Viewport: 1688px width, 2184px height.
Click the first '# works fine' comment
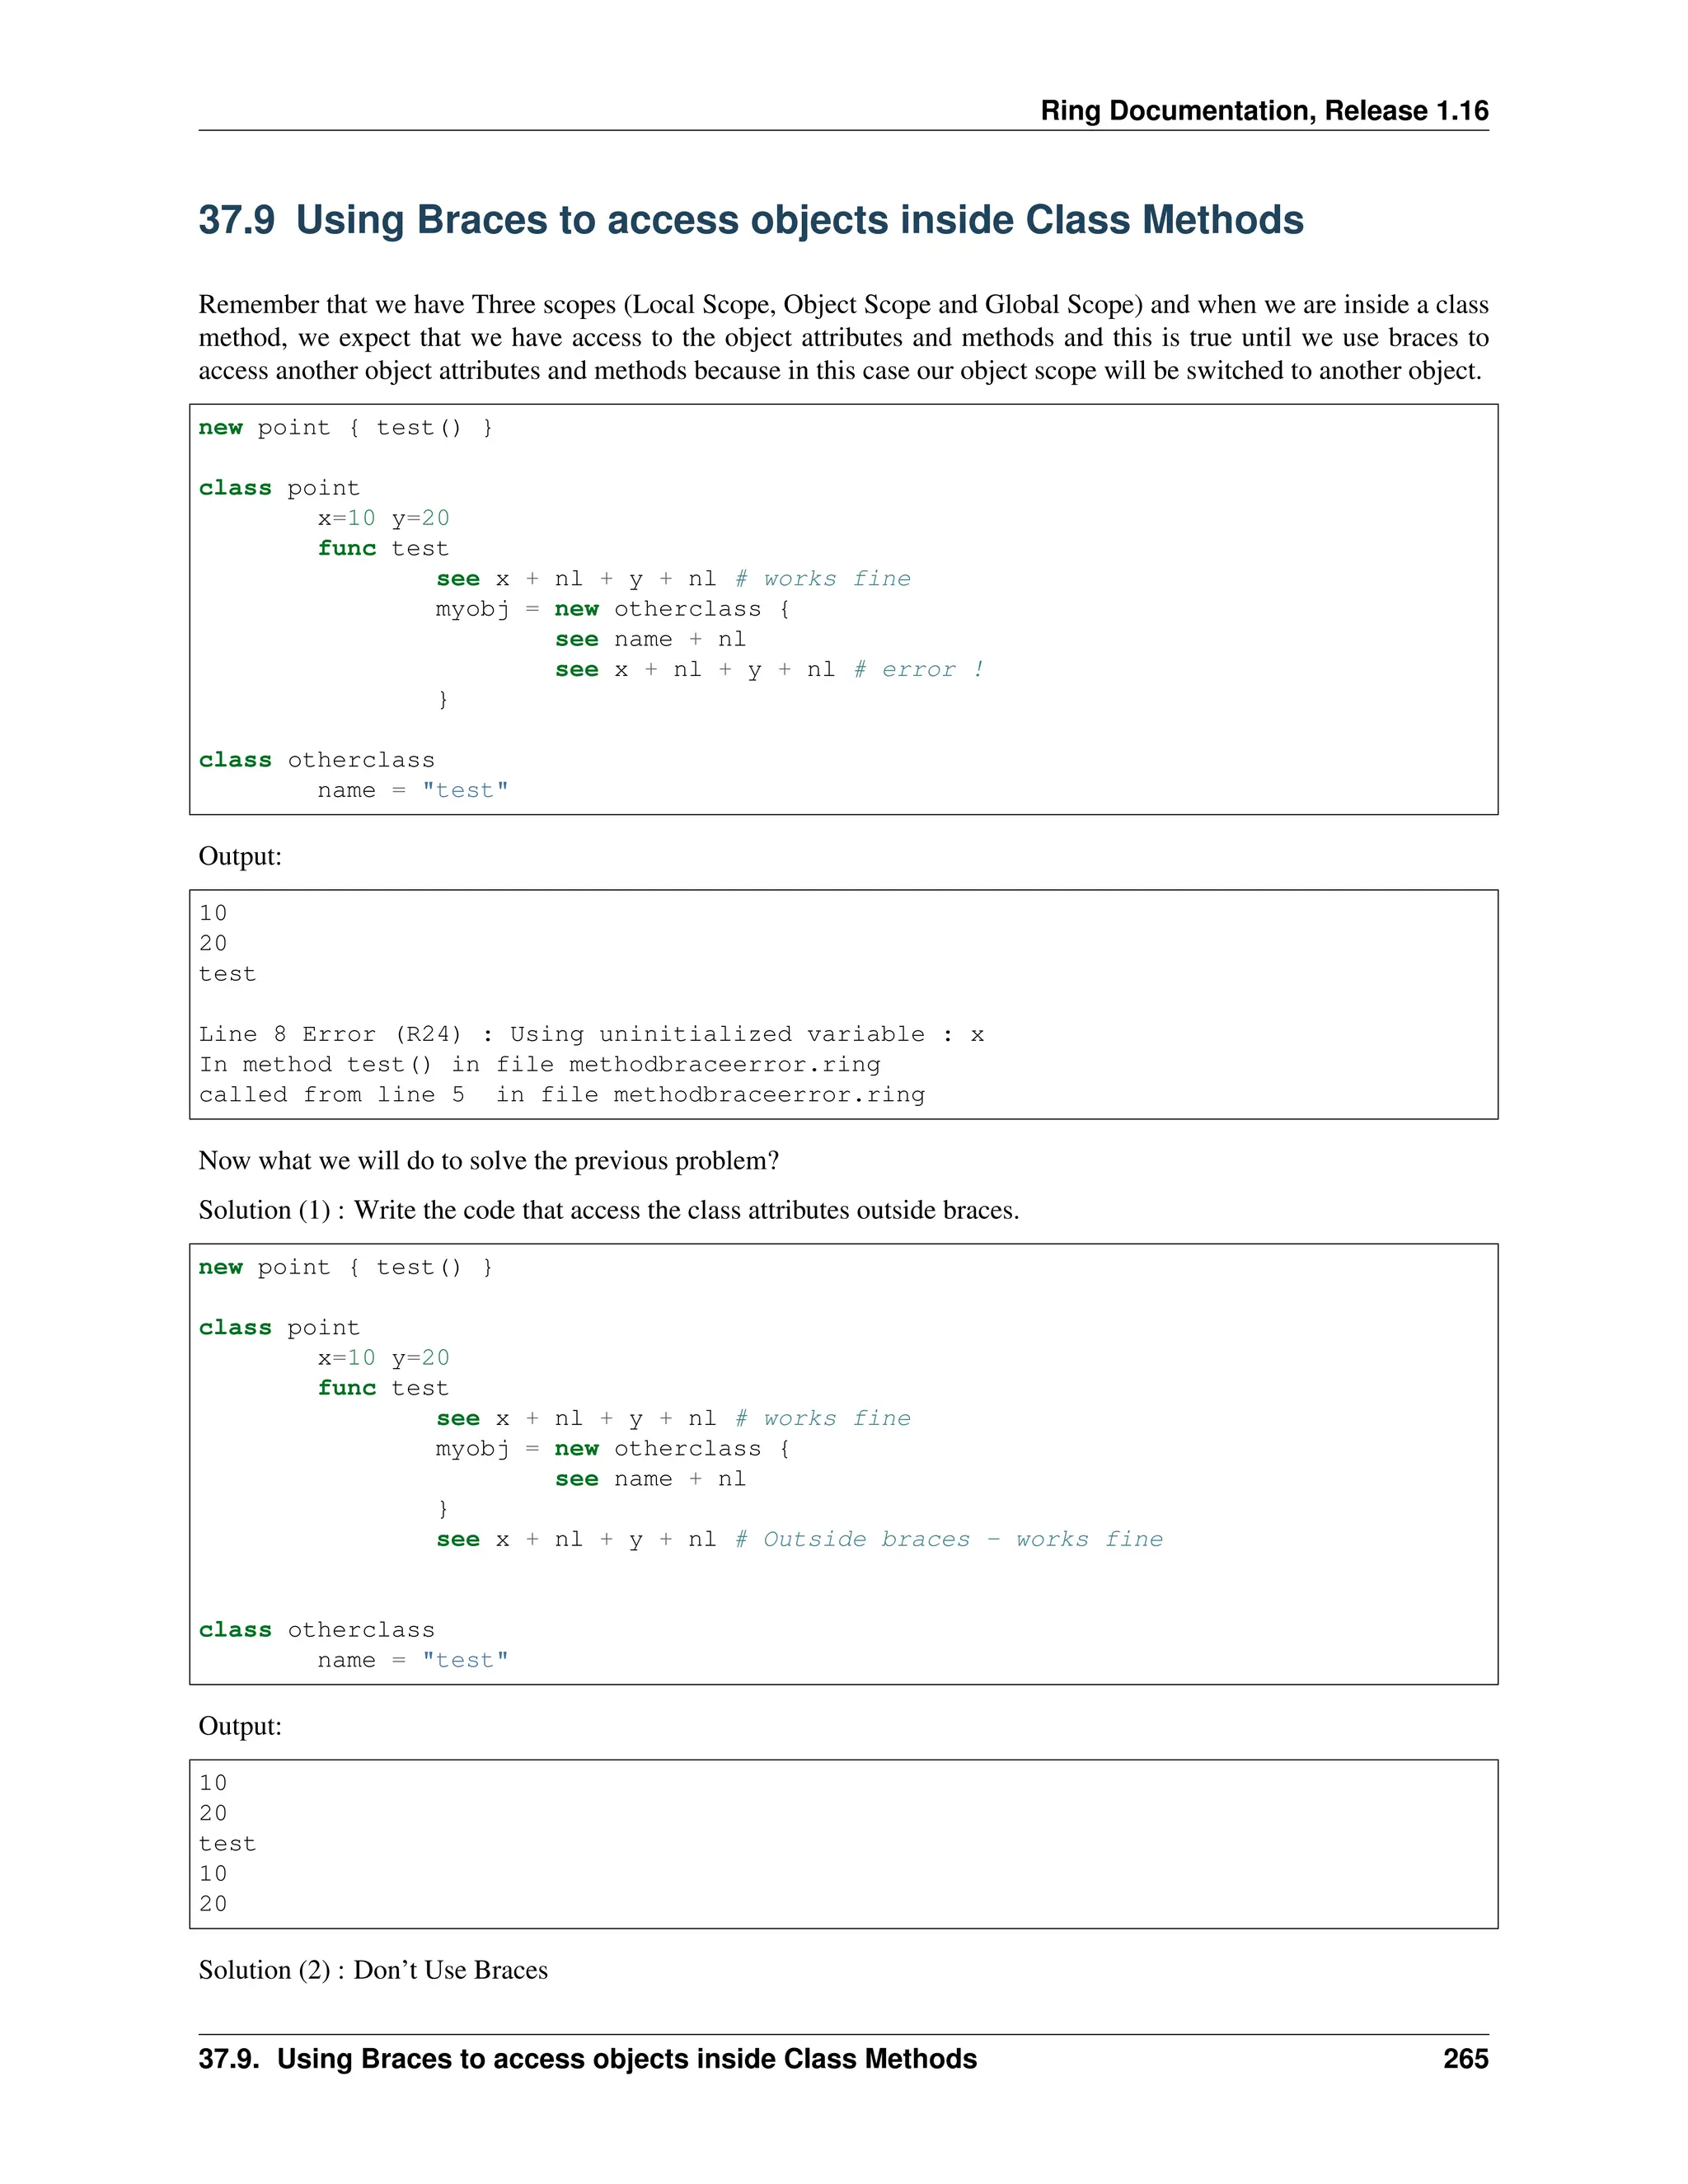tap(823, 579)
